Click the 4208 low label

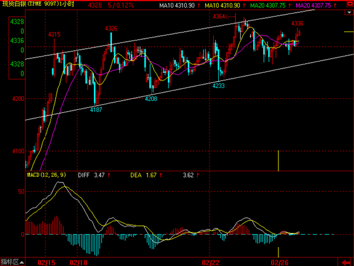[x=151, y=98]
